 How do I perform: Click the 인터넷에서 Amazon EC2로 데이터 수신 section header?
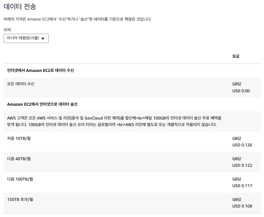click(40, 70)
